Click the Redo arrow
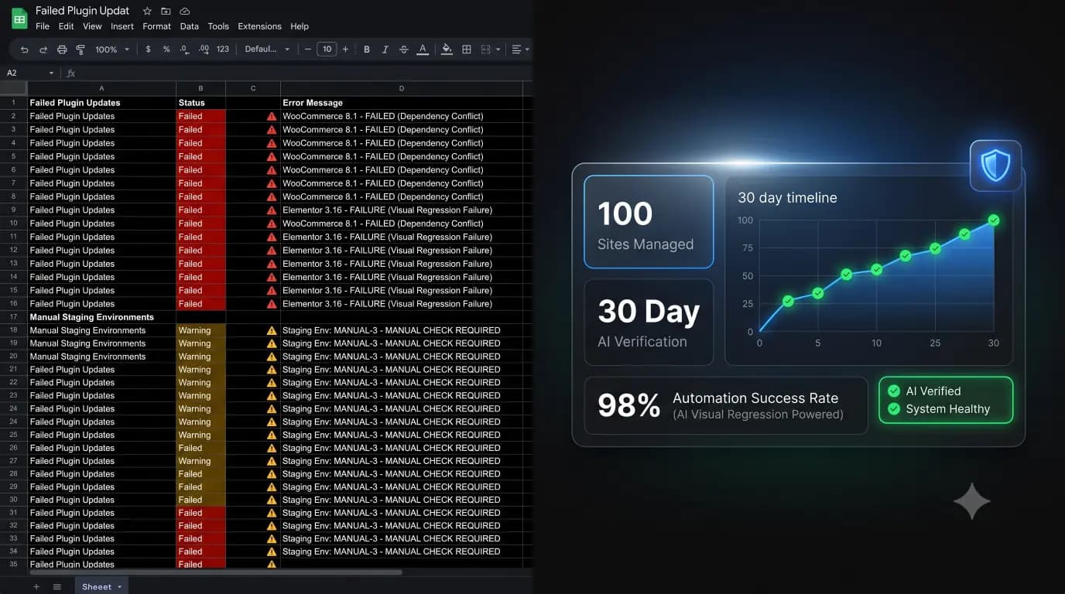Screen dimensions: 1065x594 tap(43, 49)
